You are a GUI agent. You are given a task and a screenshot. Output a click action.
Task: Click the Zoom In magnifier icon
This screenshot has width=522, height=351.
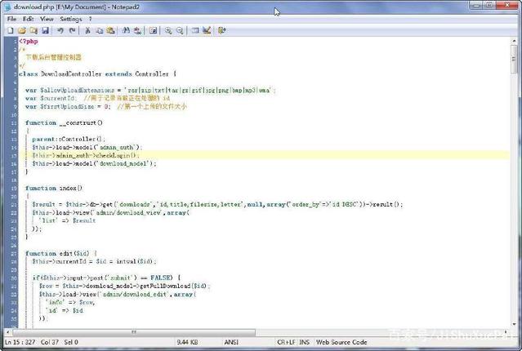coord(168,30)
